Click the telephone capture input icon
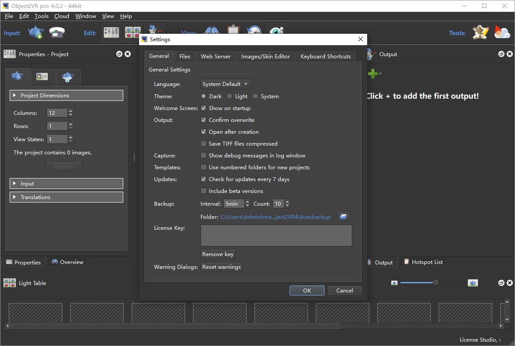The width and height of the screenshot is (515, 346). (57, 32)
